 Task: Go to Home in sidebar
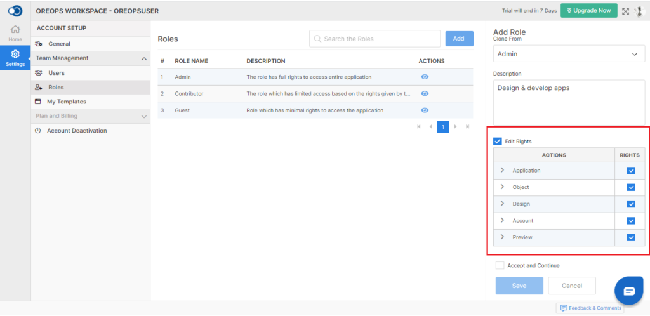pyautogui.click(x=15, y=33)
